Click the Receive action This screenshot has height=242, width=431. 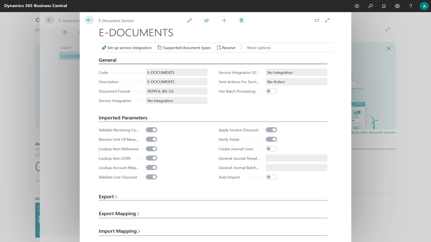pyautogui.click(x=226, y=48)
